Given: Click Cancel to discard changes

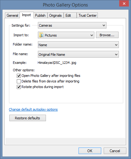Looking at the screenshot, I should [115, 151].
